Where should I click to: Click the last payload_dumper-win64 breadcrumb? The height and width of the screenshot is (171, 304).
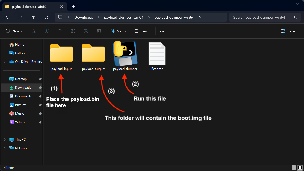point(174,17)
